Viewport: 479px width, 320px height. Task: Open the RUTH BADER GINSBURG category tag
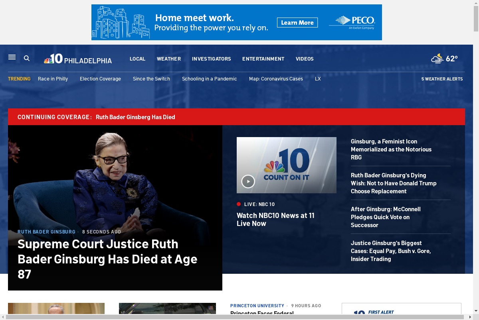coord(46,232)
